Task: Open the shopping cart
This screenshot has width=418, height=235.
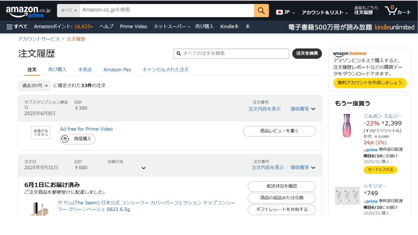Action: (x=398, y=11)
